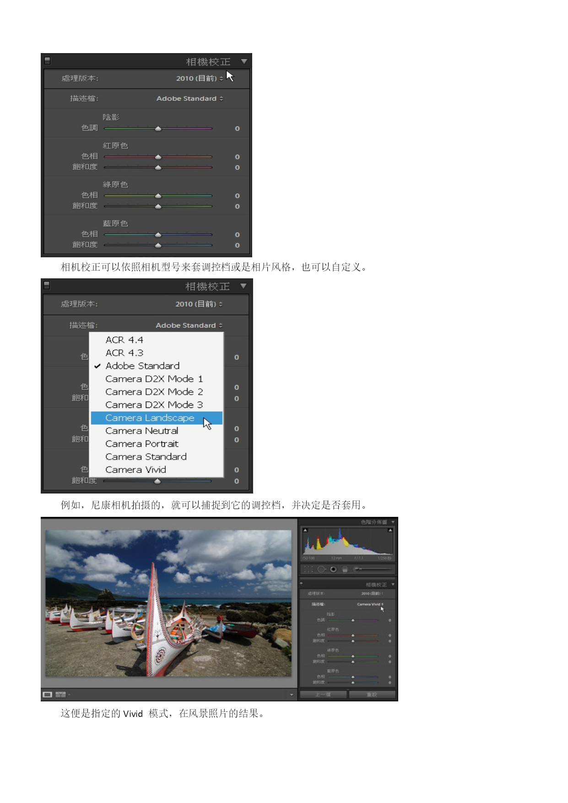
Task: Pick ACR 4.4 from the profile list
Action: [x=124, y=340]
